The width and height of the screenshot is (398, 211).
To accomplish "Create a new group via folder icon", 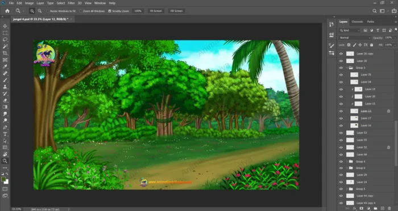I will (x=375, y=209).
